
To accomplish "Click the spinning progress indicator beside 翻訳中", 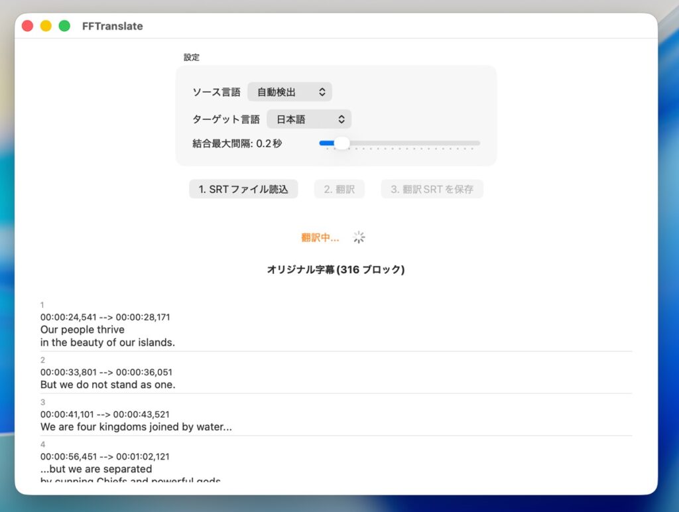I will [x=359, y=237].
